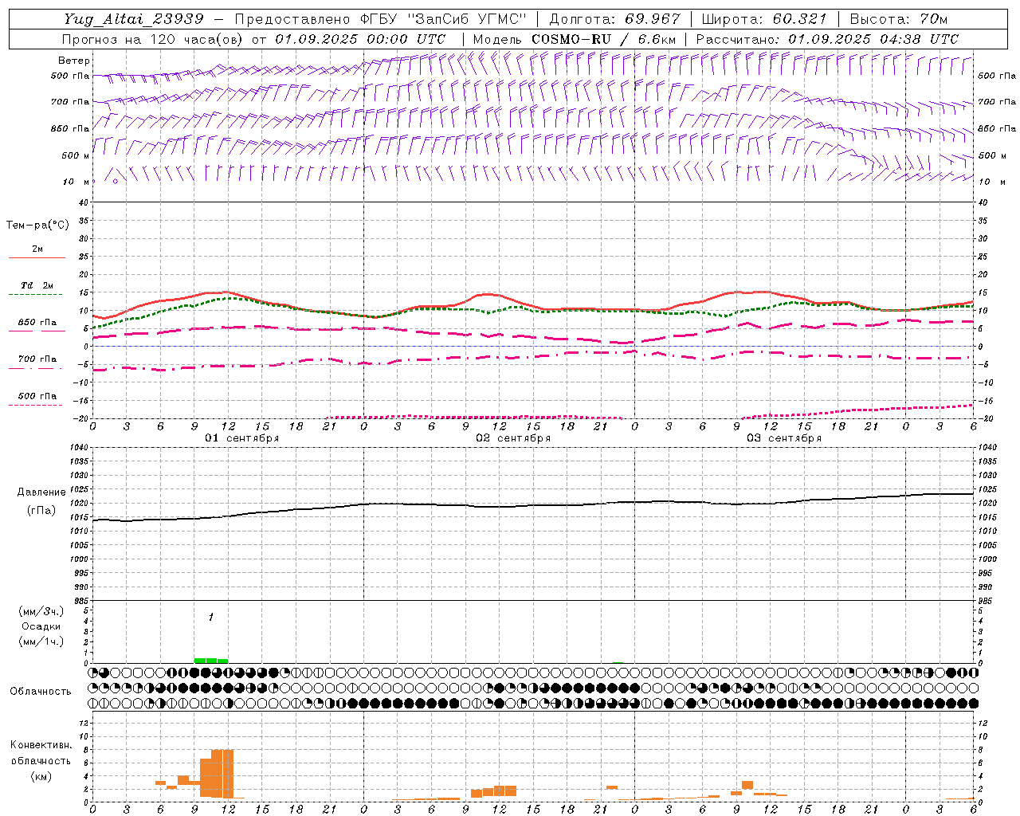Click the Рассчитано: 01.09.2025 04:38 UTC text

pyautogui.click(x=827, y=39)
